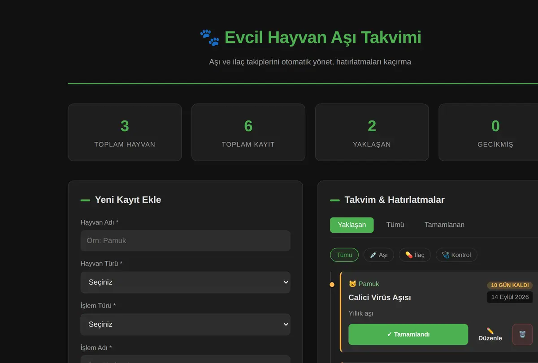Click the 'Takvim & Hatırlatmalar' heading
Viewport: 538px width, 363px height.
click(395, 200)
